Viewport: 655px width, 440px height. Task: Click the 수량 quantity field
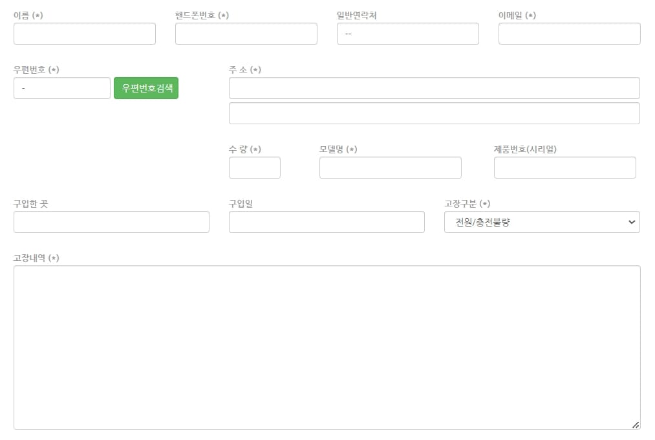(254, 168)
